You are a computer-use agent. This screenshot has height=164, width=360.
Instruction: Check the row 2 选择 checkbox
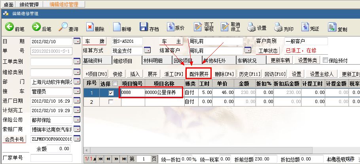111,102
